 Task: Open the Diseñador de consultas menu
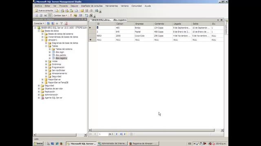point(92,6)
